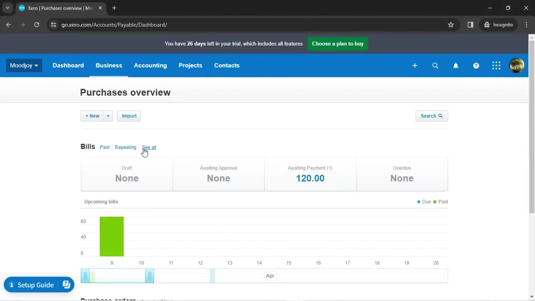Bookmark this page with the star icon
Viewport: 535px width, 301px height.
click(451, 25)
